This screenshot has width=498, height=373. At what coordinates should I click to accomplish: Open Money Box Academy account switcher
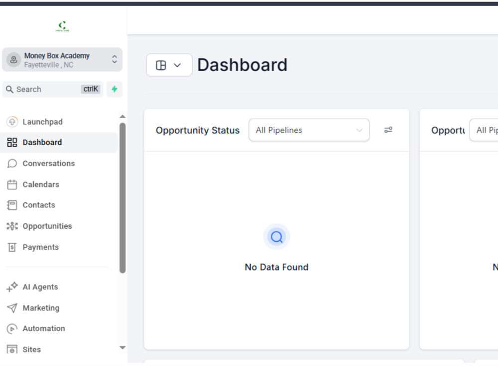[62, 60]
